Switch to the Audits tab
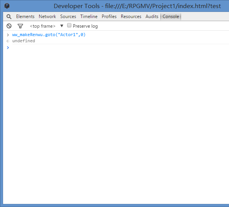 pyautogui.click(x=152, y=17)
